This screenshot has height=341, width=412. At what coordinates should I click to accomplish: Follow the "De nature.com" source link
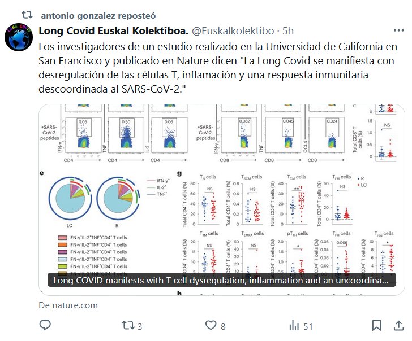(x=68, y=305)
